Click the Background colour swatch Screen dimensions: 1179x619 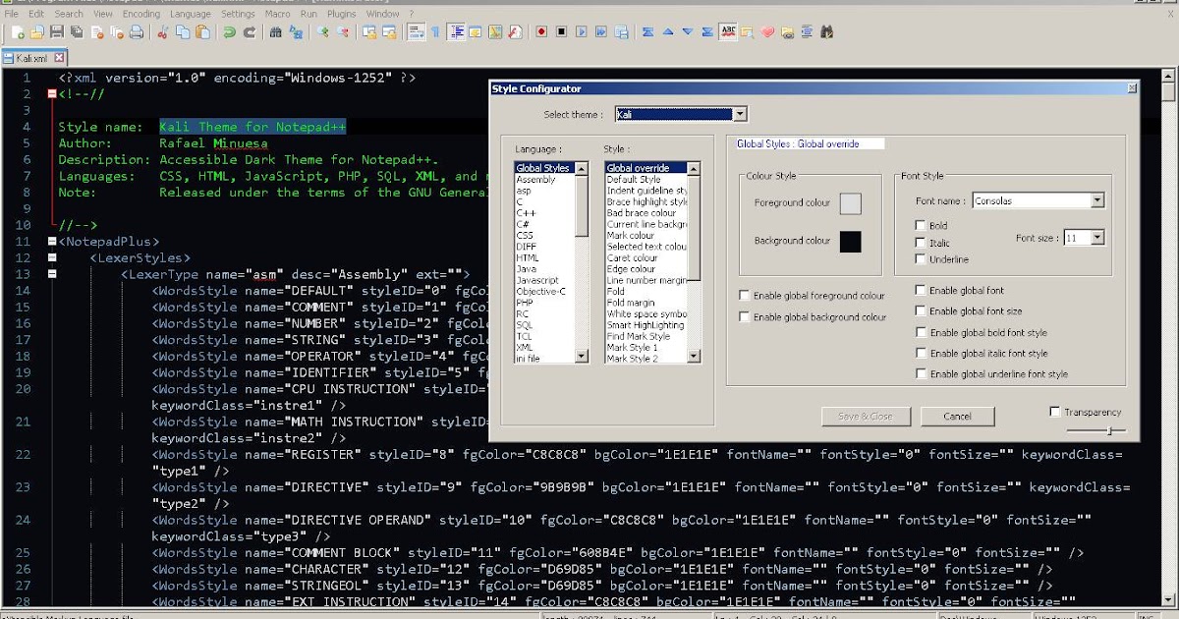pos(849,243)
